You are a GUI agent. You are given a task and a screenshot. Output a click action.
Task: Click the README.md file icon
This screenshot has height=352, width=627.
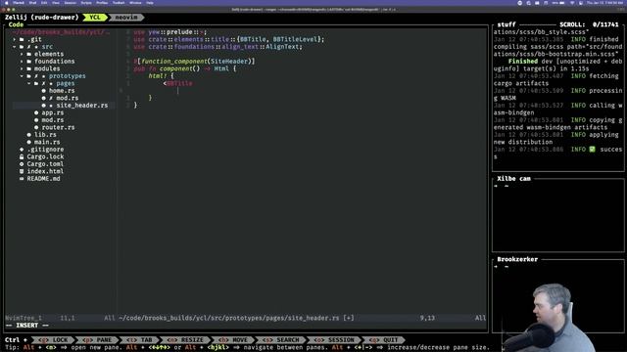point(22,179)
